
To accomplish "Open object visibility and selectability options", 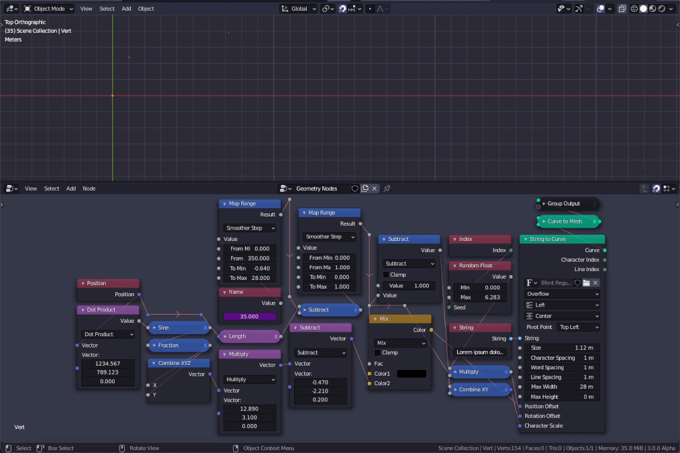I will pos(564,9).
